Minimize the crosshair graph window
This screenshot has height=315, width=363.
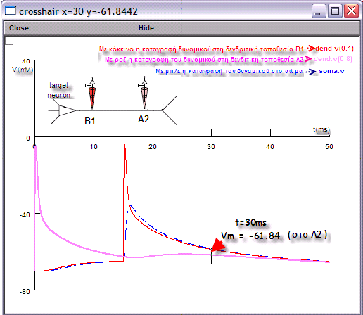[x=318, y=11]
